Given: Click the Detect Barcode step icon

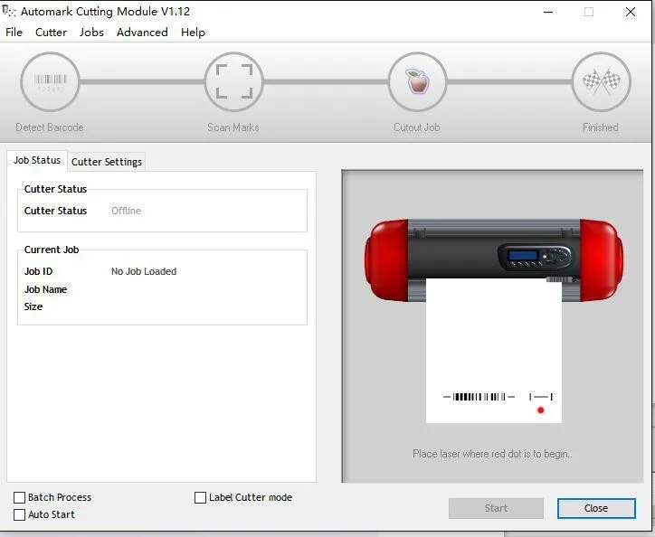Looking at the screenshot, I should [50, 82].
